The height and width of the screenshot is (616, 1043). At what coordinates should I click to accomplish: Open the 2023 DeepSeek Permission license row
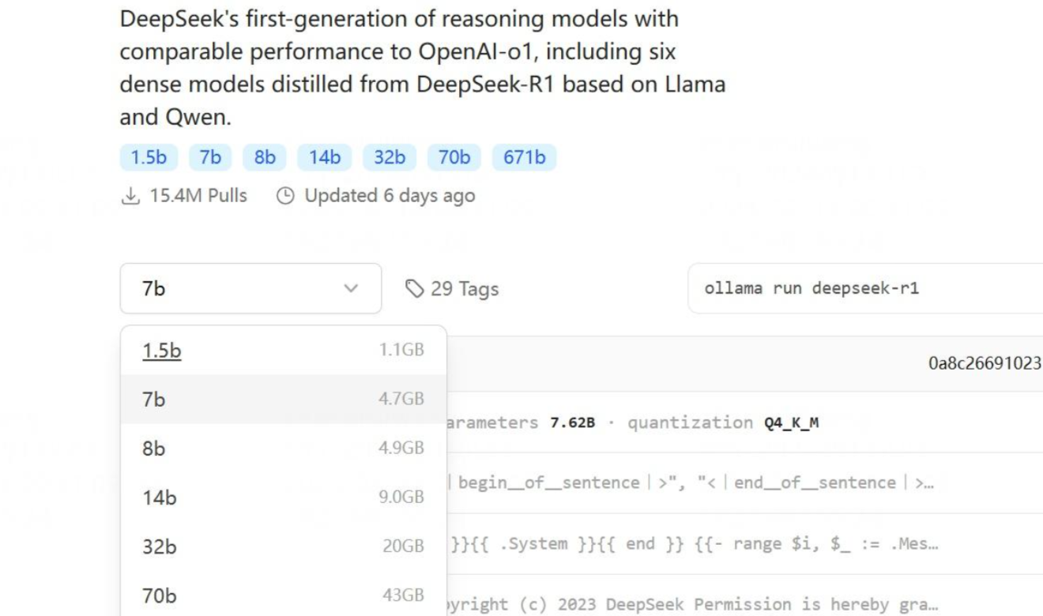click(x=744, y=596)
